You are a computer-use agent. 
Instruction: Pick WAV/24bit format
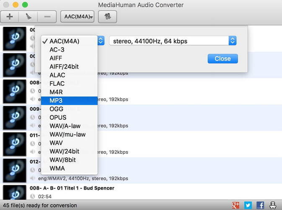[69, 151]
